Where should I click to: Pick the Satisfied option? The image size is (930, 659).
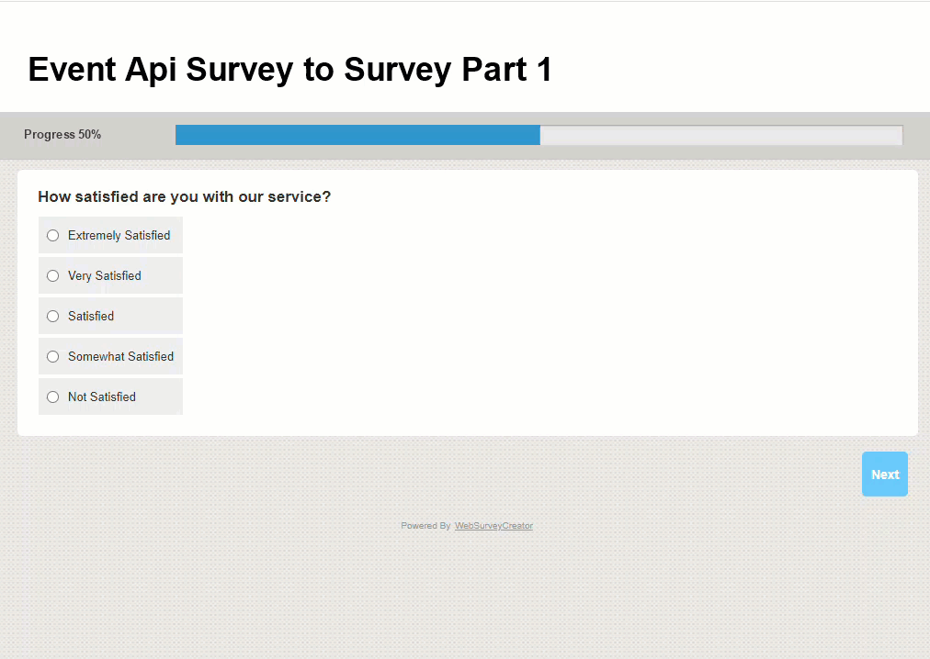coord(52,316)
